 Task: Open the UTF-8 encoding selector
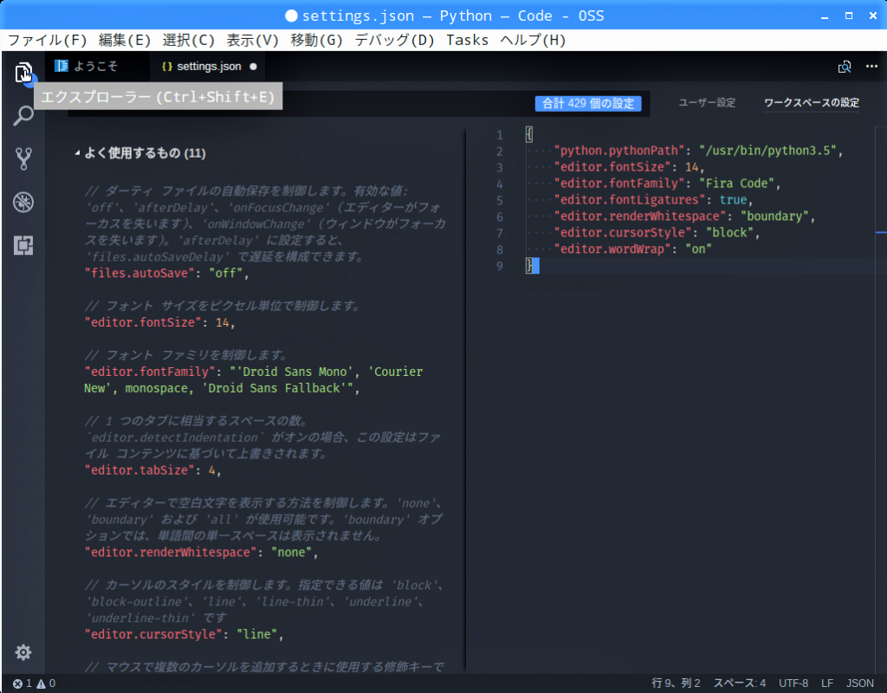tap(793, 683)
